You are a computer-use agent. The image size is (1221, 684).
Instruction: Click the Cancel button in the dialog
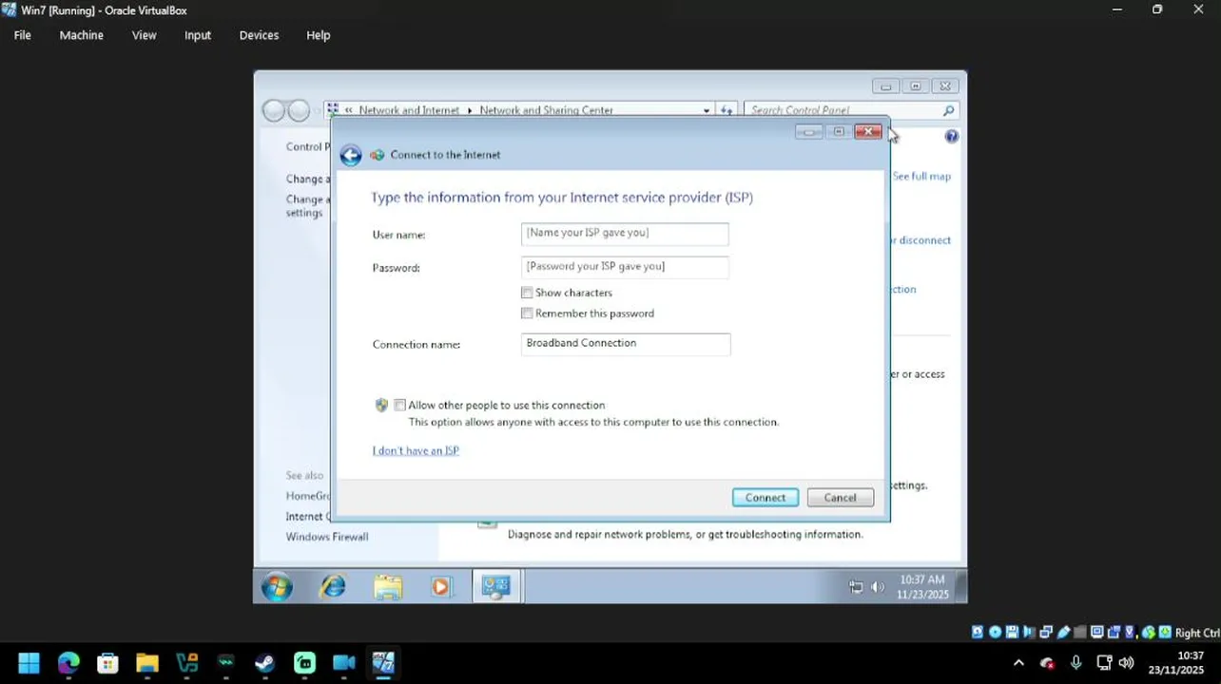(840, 498)
